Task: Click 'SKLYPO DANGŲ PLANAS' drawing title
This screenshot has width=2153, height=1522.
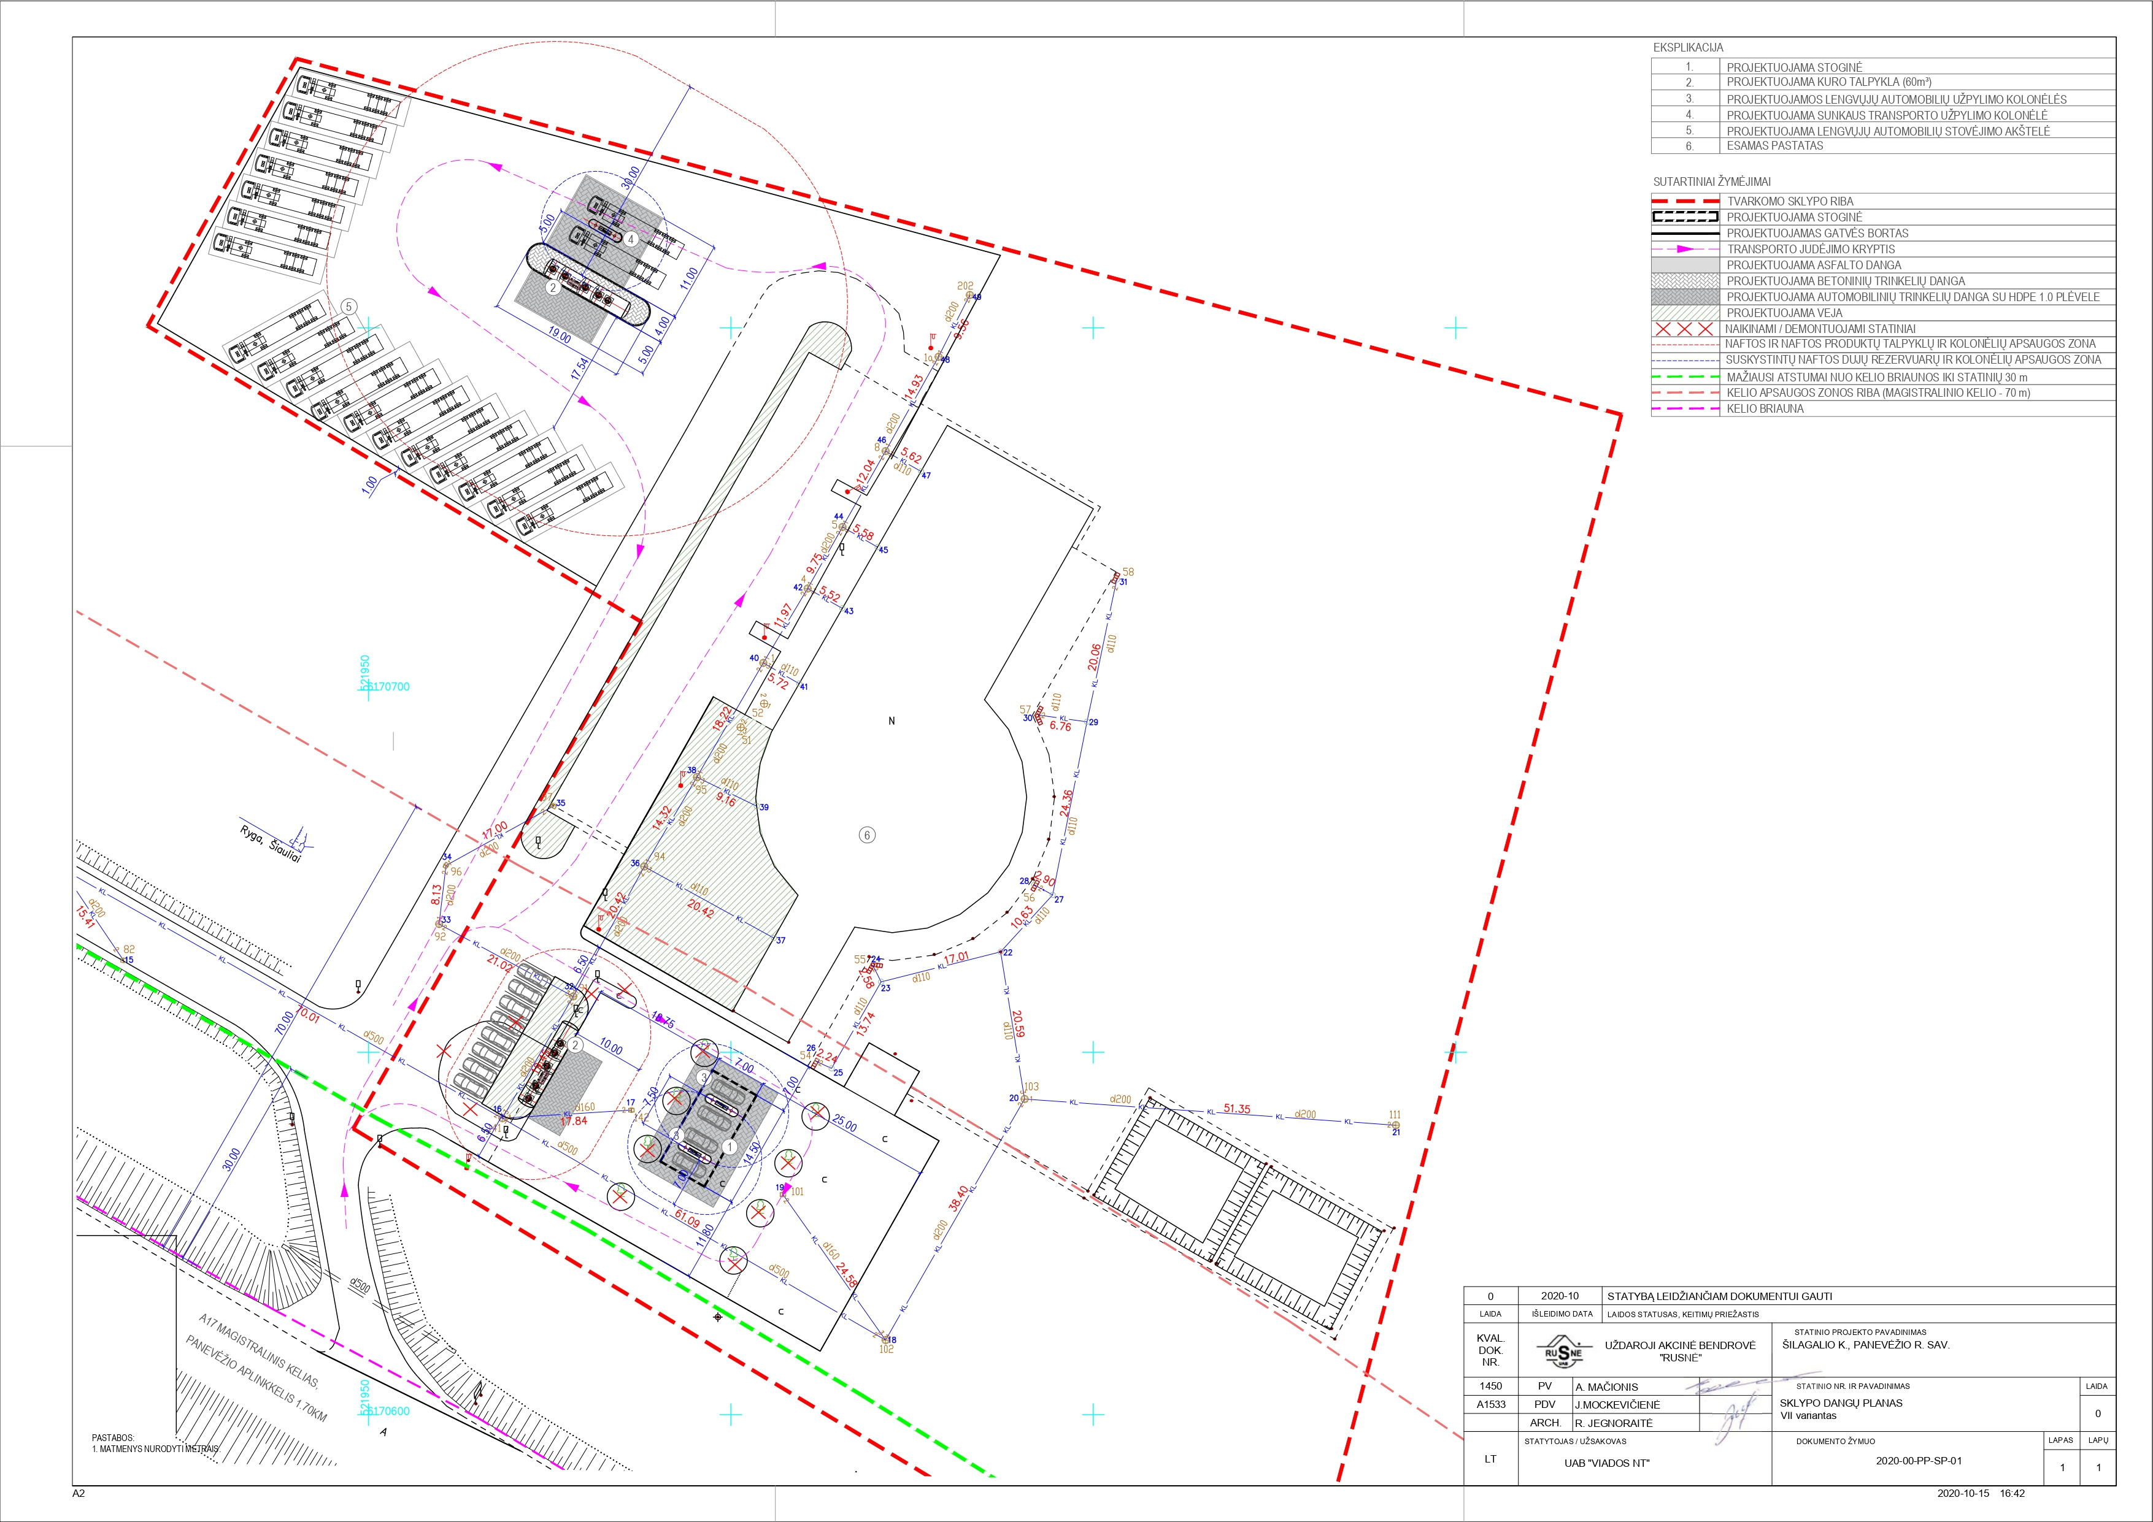Action: pos(1841,1403)
